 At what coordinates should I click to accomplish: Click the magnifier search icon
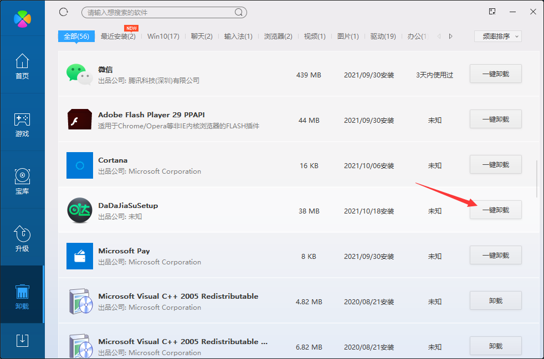coord(238,13)
